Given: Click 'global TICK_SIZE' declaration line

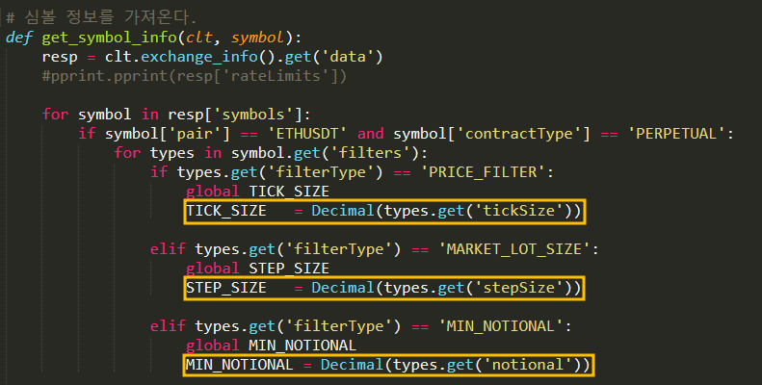Looking at the screenshot, I should pos(257,192).
